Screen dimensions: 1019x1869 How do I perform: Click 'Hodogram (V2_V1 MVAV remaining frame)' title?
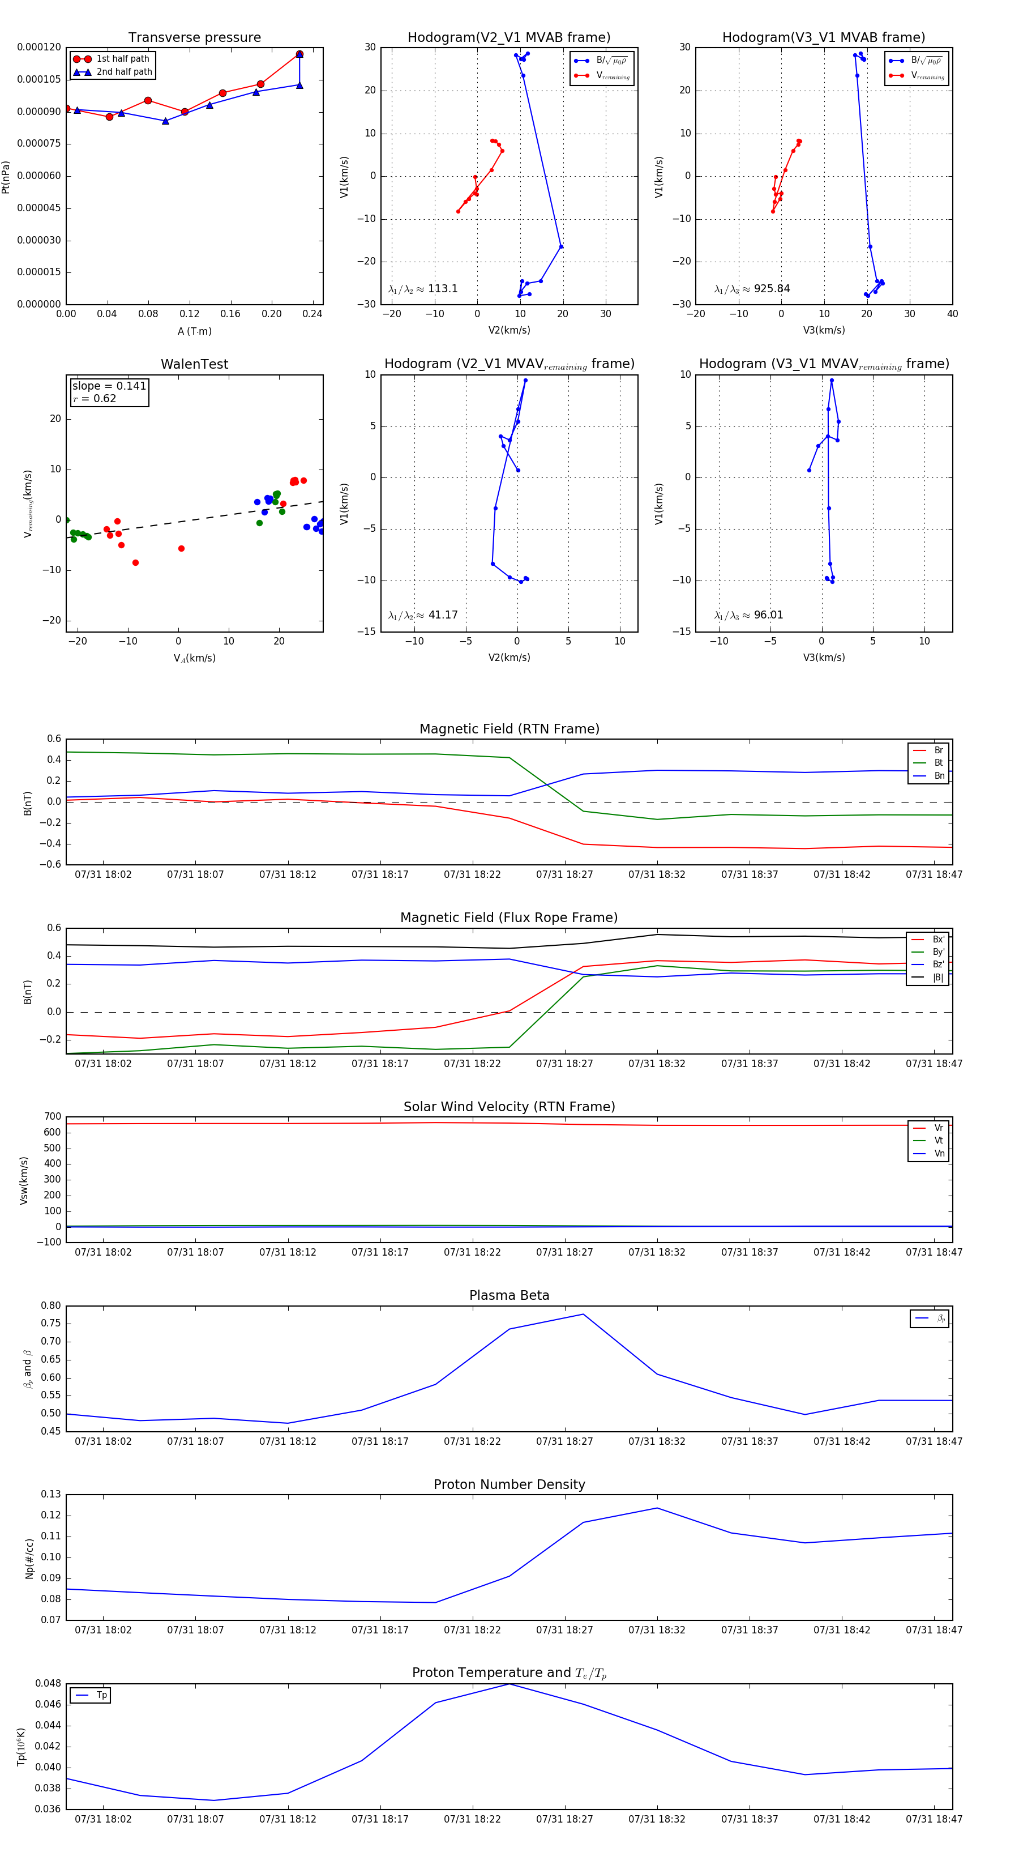pos(509,364)
